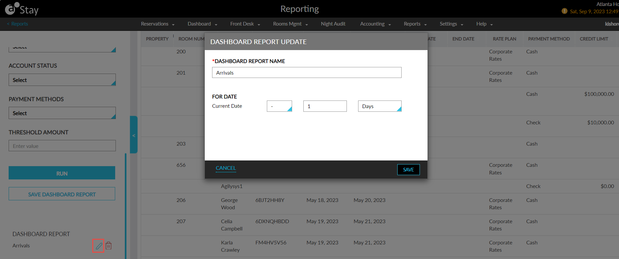
Task: Click room number 207 cell
Action: (x=181, y=221)
